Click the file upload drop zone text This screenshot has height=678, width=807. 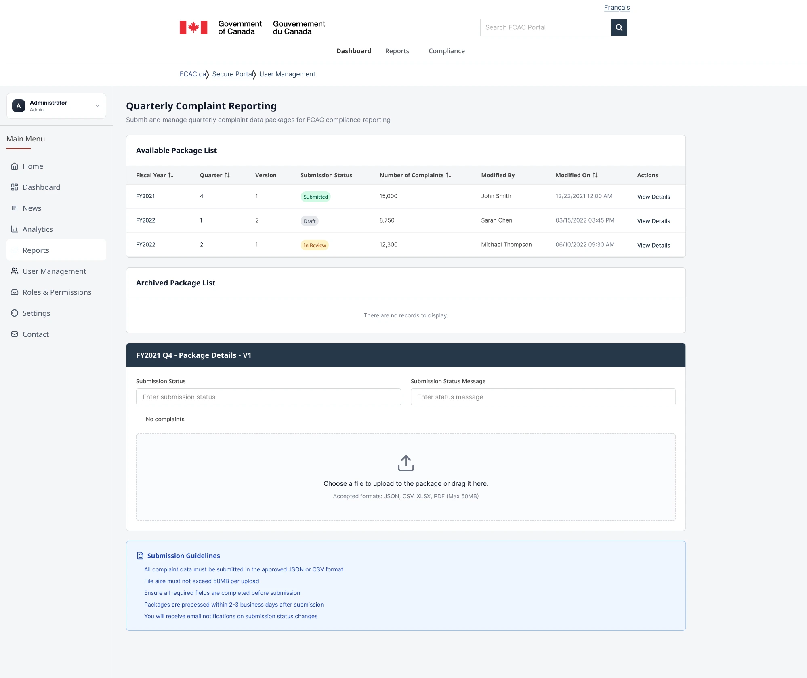click(x=406, y=483)
